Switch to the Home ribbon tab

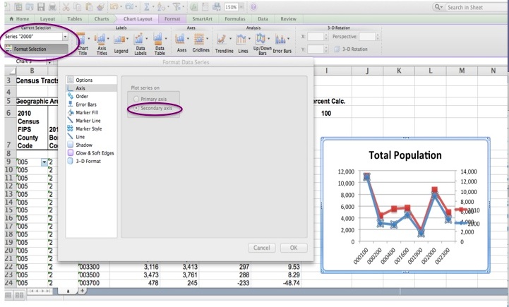(19, 19)
